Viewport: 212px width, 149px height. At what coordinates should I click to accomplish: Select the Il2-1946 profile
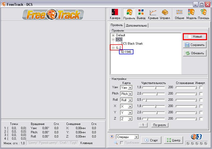coord(126,52)
